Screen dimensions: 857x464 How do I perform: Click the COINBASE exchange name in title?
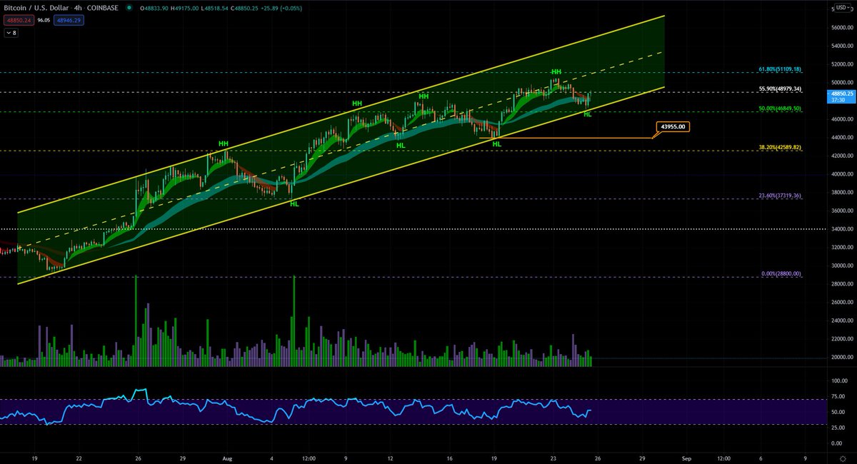tap(102, 8)
